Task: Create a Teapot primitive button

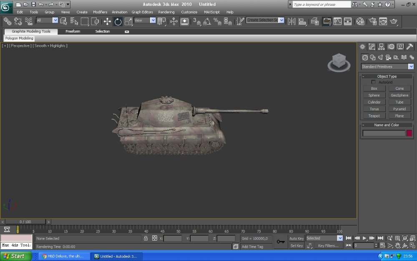Action: (x=374, y=116)
